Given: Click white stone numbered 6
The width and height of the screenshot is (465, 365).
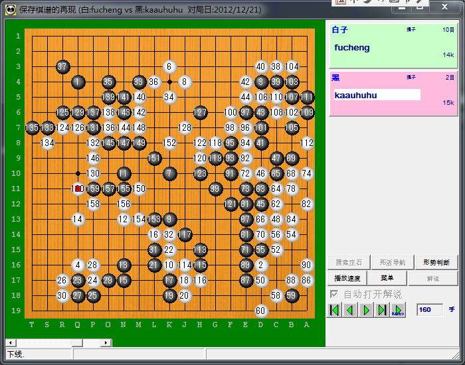Looking at the screenshot, I should point(169,66).
